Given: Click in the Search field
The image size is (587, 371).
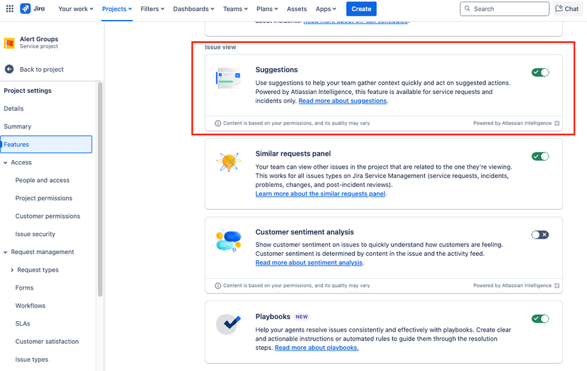Looking at the screenshot, I should point(505,9).
